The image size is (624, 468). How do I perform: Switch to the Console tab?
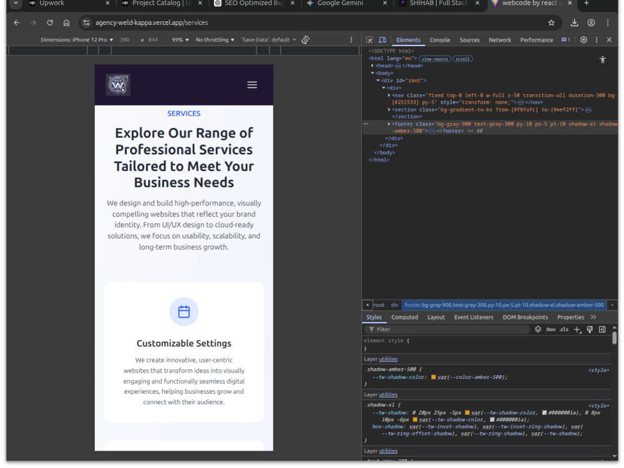440,40
